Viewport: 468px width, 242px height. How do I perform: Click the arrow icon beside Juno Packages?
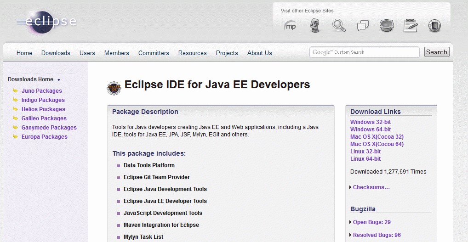[x=15, y=90]
